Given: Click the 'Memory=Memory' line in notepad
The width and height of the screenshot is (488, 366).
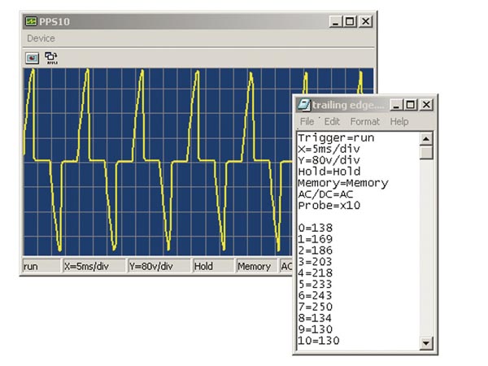Looking at the screenshot, I should [x=343, y=183].
